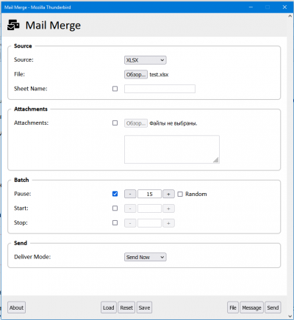This screenshot has height=320, width=294.
Task: Uncheck the Pause checkbox
Action: [115, 194]
